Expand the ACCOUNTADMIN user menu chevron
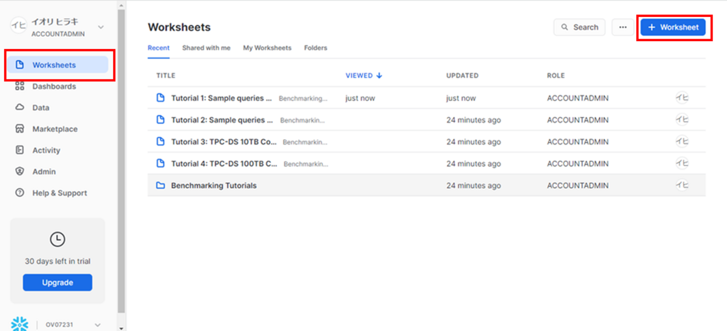Image resolution: width=727 pixels, height=331 pixels. 101,27
